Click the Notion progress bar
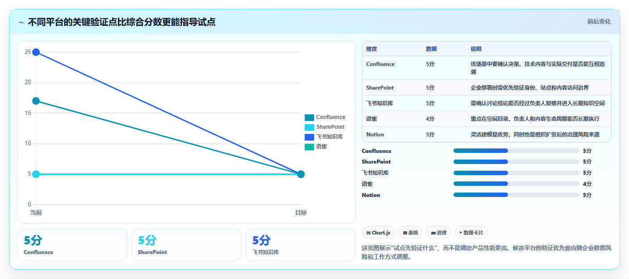This screenshot has width=629, height=279. point(516,195)
